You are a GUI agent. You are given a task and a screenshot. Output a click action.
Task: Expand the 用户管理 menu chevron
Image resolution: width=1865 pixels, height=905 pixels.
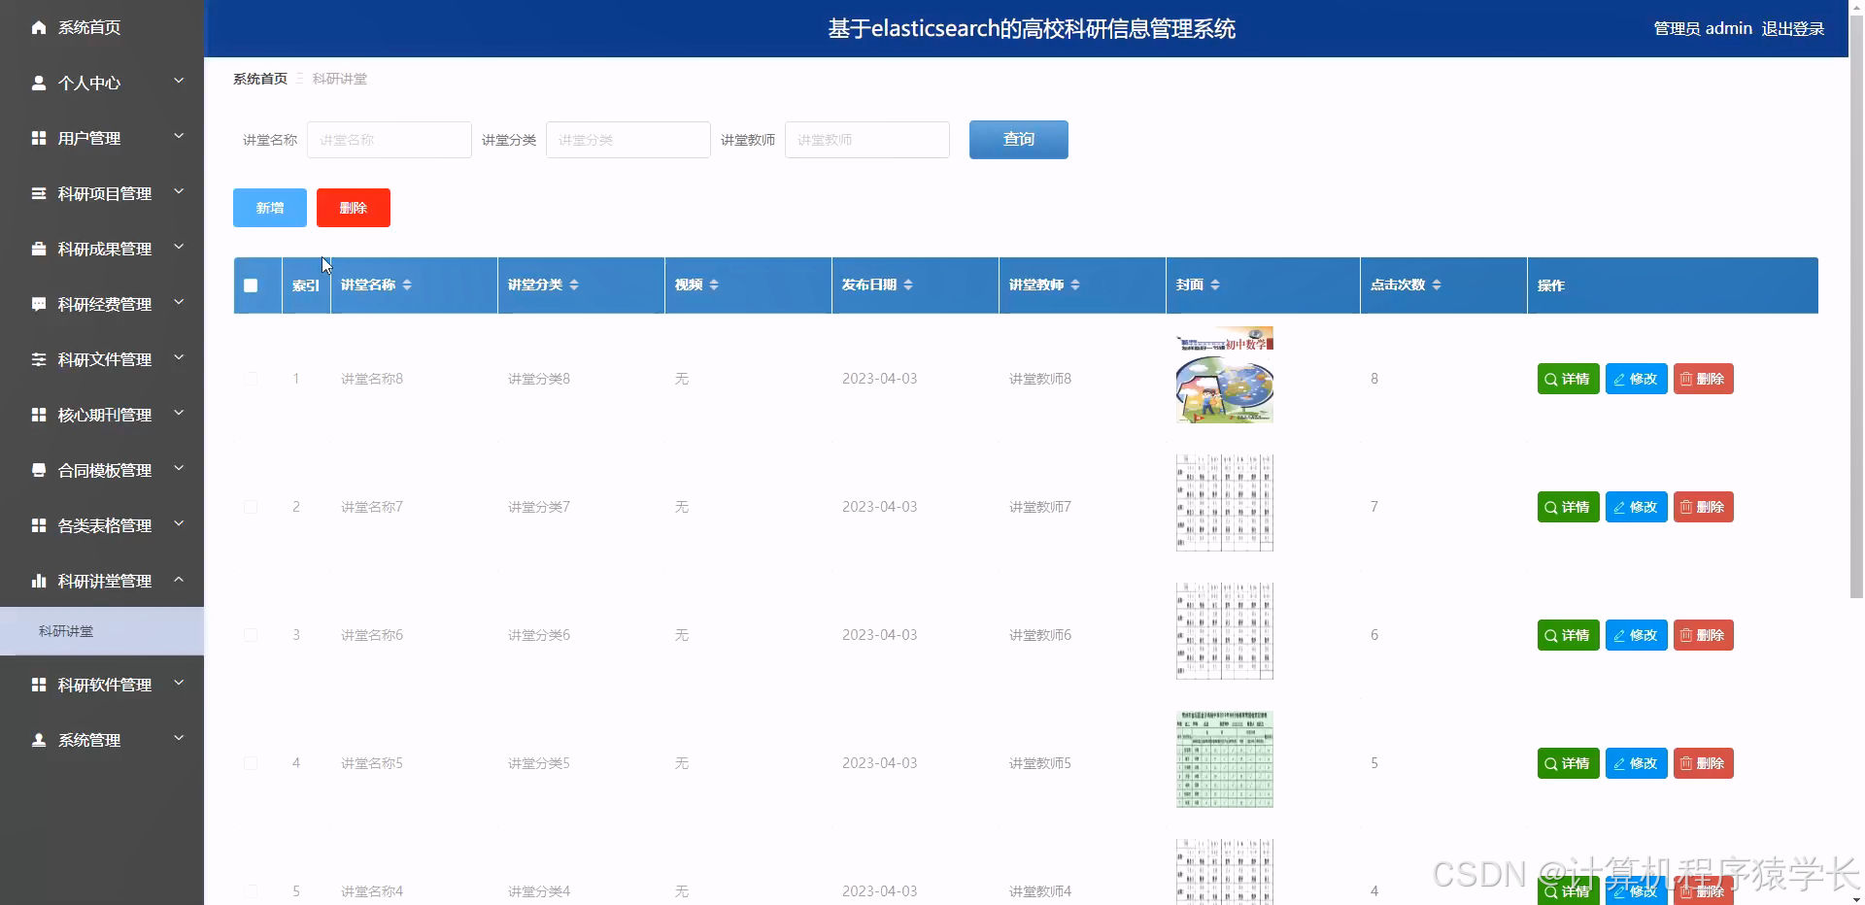coord(179,136)
